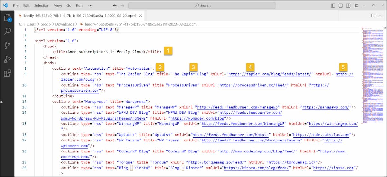Screen dimensions: 387x177
Task: Click line number 12 in the gutter
Action: coord(25,101)
